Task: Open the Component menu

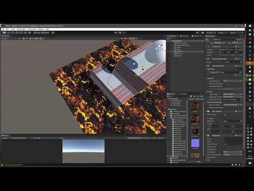Action: click(x=32, y=29)
